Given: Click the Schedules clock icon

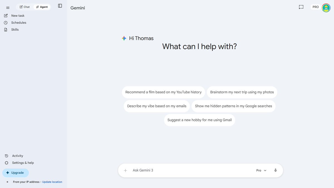Looking at the screenshot, I should [x=6, y=23].
